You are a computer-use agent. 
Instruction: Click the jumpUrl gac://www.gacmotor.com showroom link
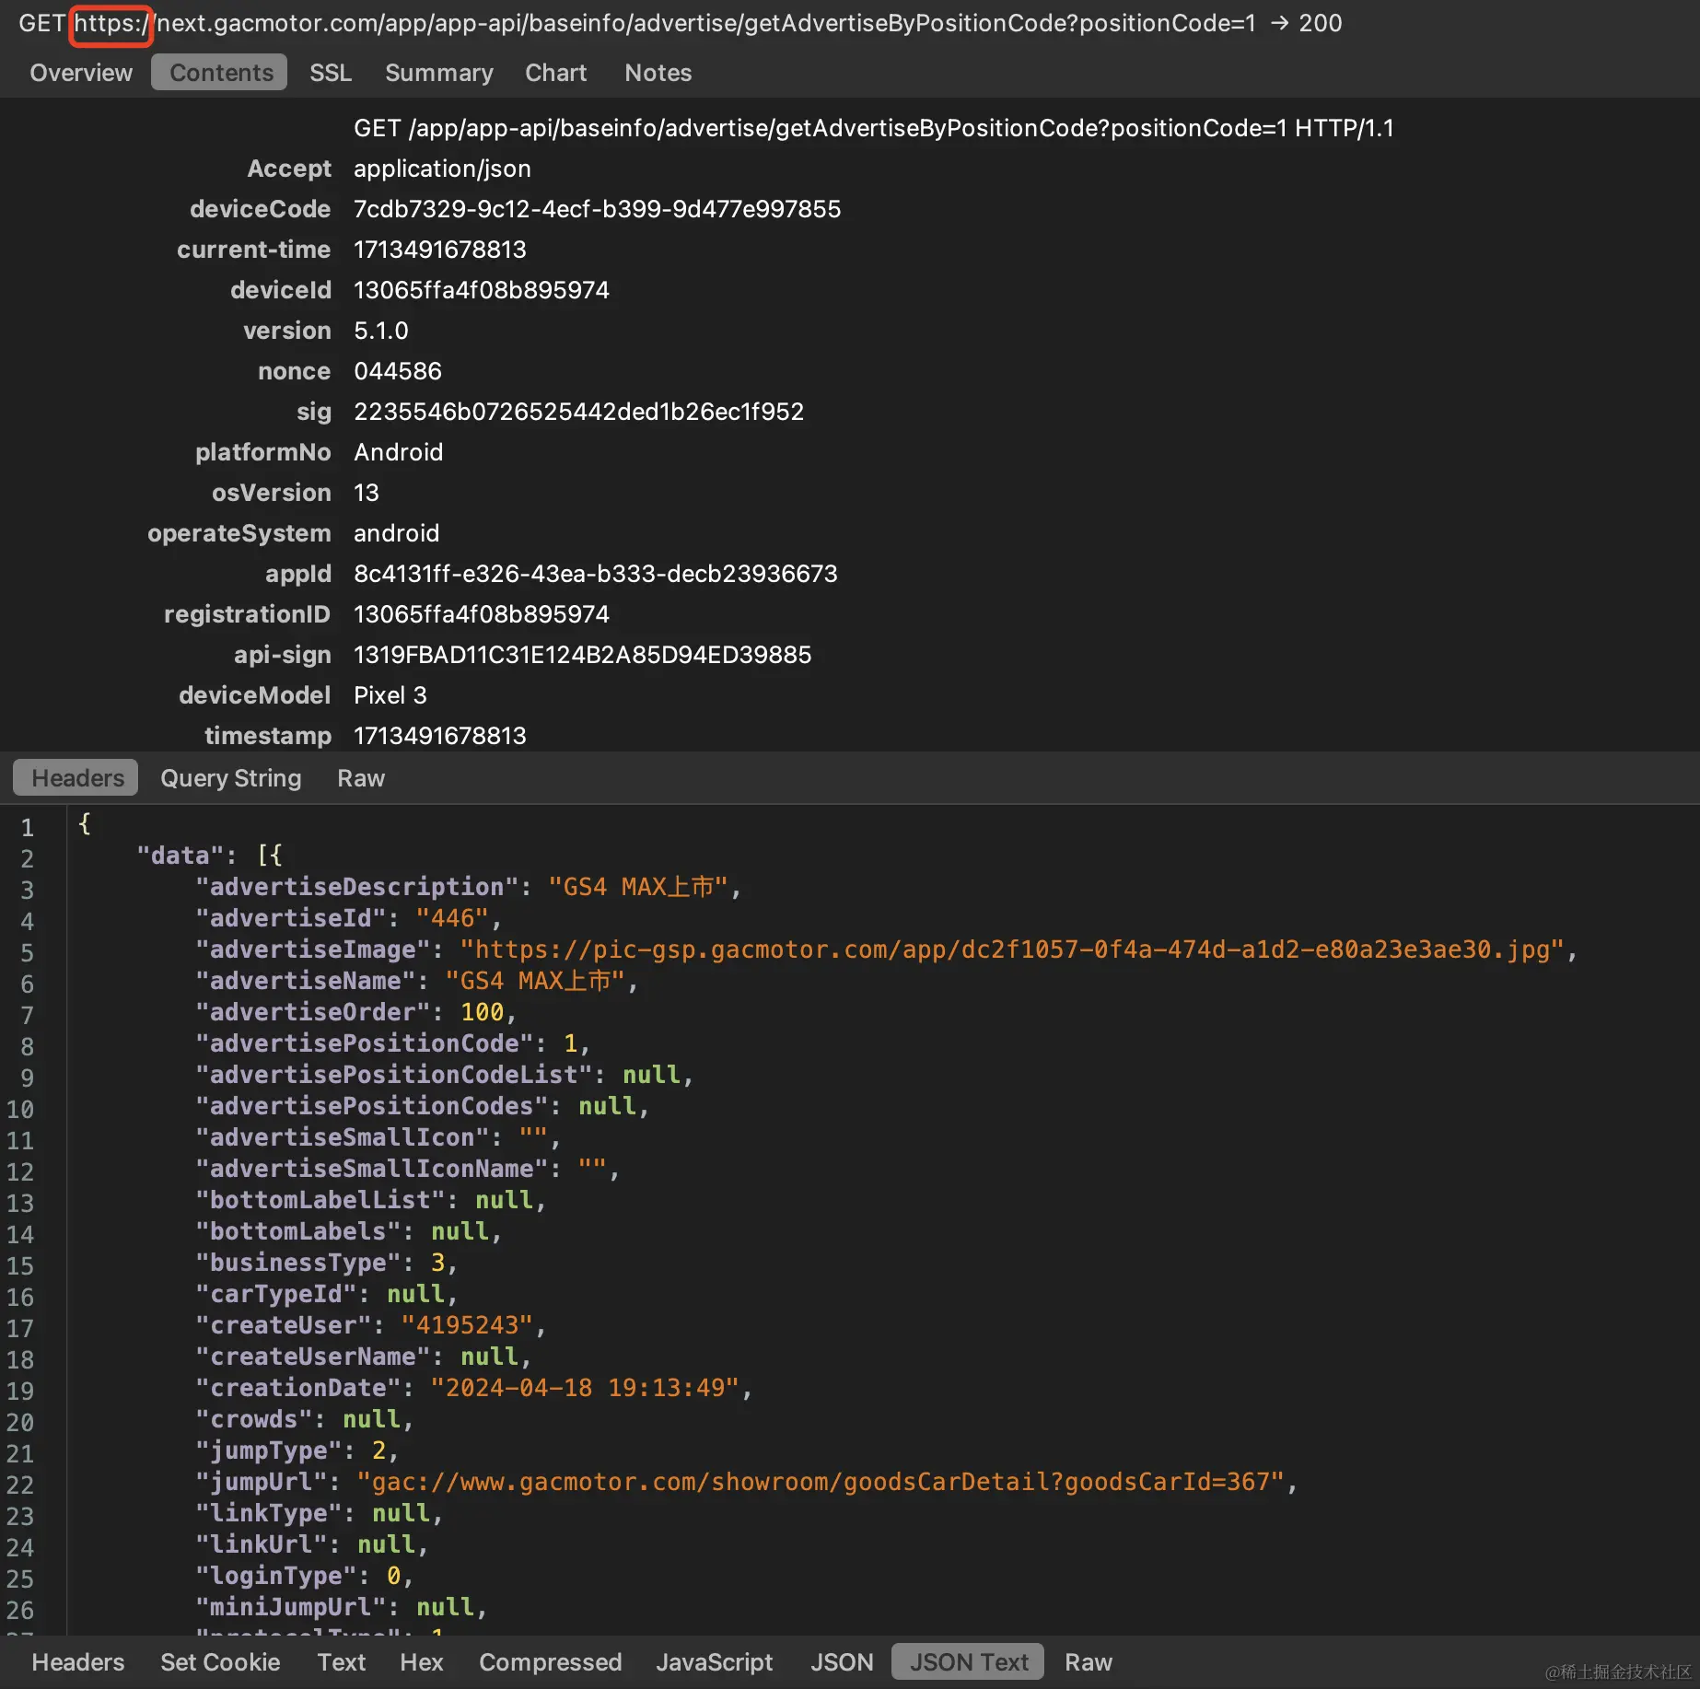pos(821,1482)
